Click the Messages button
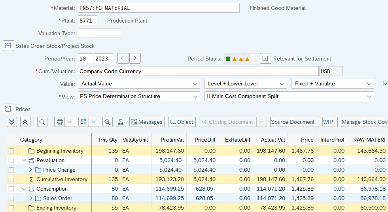Screen dimensions: 388x212 coord(146,122)
